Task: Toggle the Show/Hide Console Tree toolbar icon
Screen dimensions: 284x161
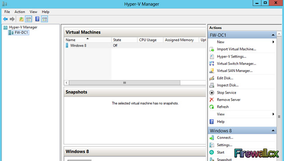Action: click(28, 19)
